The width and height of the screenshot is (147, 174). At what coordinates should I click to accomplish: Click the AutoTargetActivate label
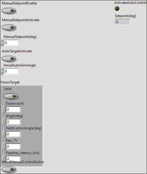pos(17,51)
